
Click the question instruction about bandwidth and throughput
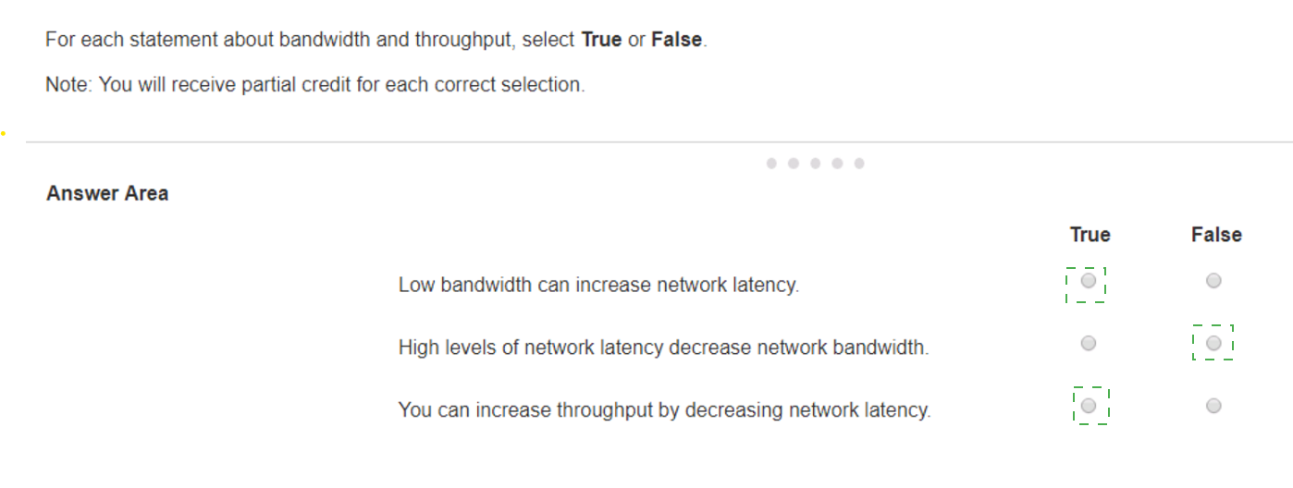(376, 41)
